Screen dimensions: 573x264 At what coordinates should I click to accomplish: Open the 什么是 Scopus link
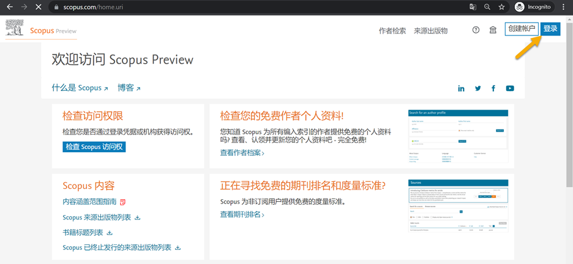click(x=80, y=88)
